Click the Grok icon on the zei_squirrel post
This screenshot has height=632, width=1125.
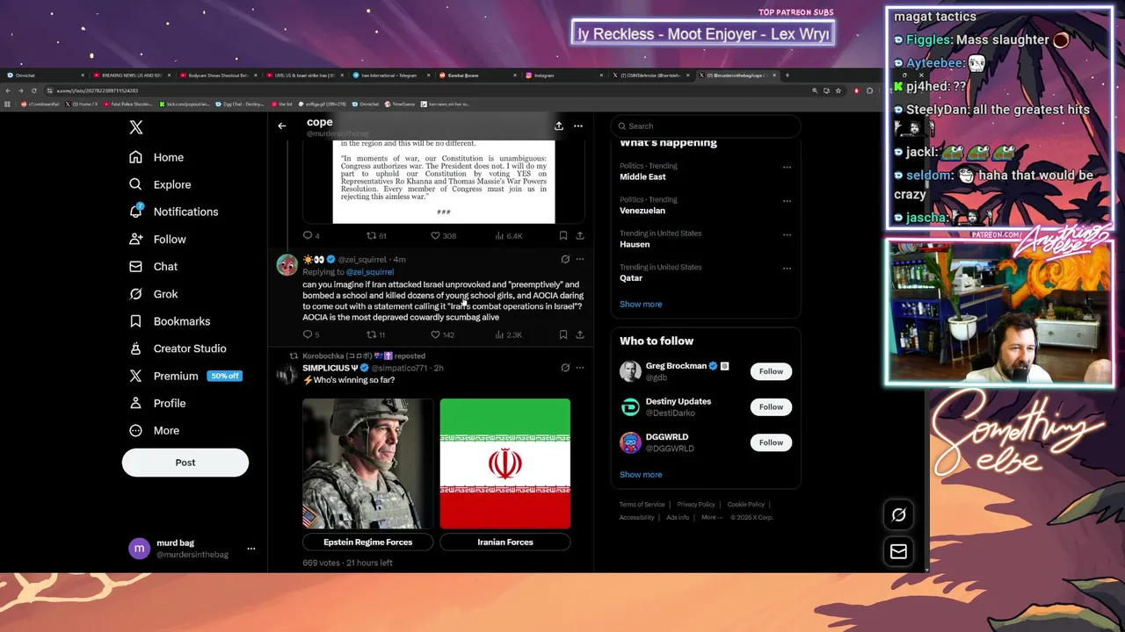click(x=565, y=259)
